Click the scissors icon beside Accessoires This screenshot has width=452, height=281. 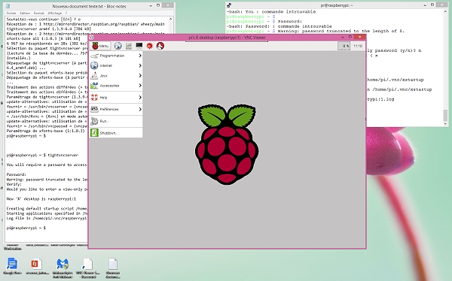(x=94, y=86)
